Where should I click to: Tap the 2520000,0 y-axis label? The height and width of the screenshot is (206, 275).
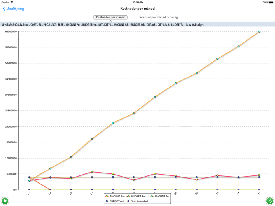click(x=11, y=126)
